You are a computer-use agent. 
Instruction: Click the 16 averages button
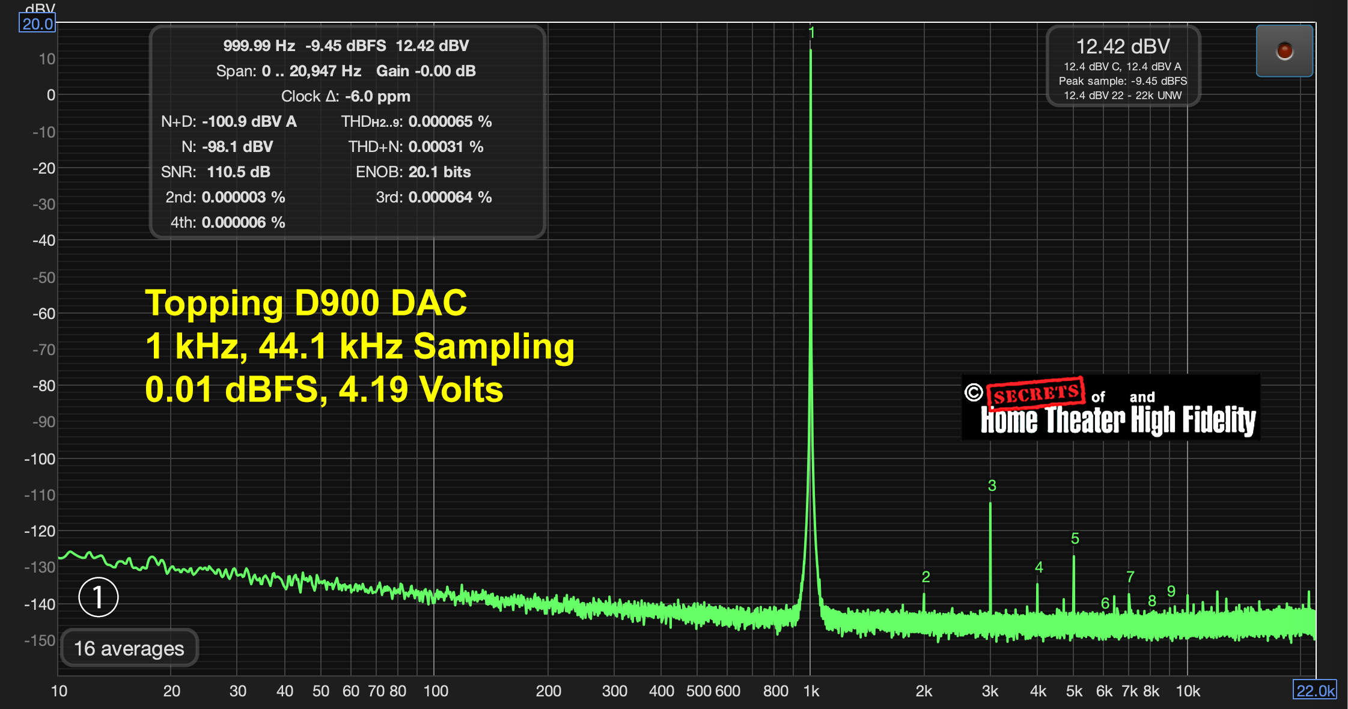(129, 648)
